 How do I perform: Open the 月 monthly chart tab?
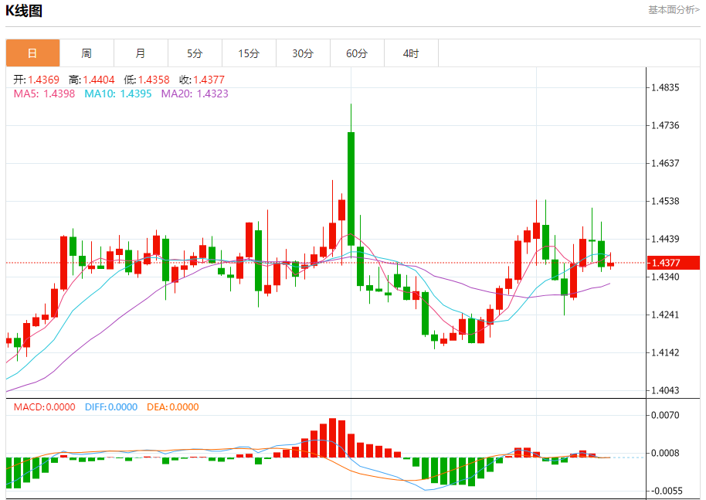[141, 53]
